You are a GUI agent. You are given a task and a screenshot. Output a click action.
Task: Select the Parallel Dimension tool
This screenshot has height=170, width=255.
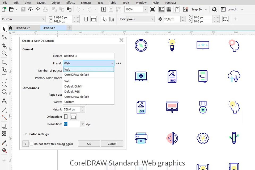tap(4, 110)
